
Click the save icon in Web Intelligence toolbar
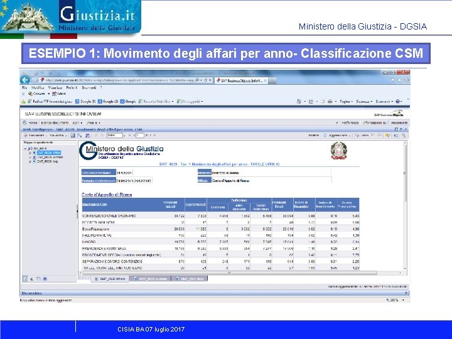point(73,135)
